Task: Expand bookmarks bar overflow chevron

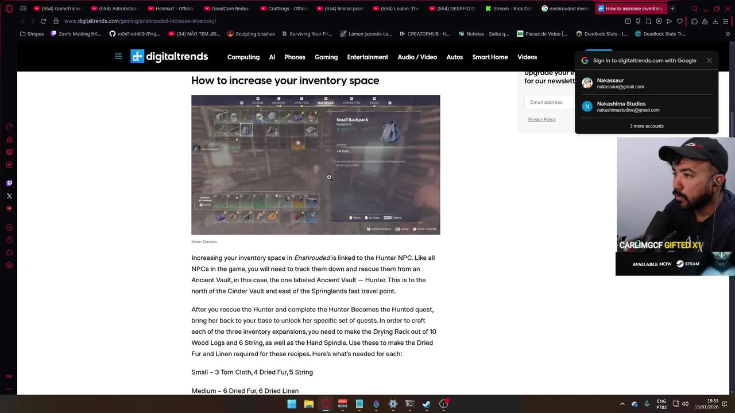Action: [x=728, y=34]
